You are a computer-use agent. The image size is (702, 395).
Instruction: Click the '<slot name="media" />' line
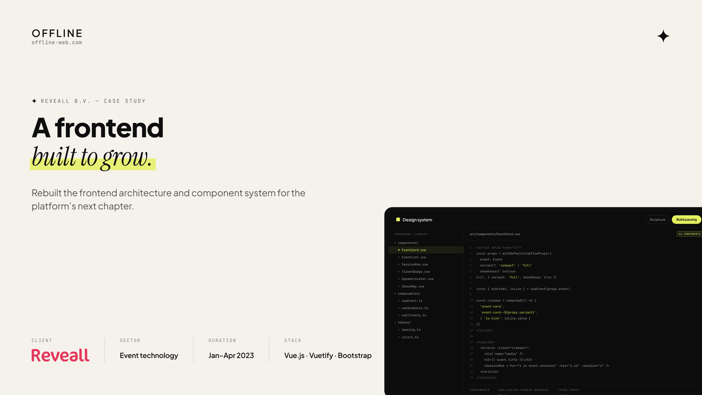coord(503,354)
